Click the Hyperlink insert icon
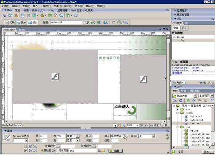This screenshot has width=215, height=155. pos(5,16)
